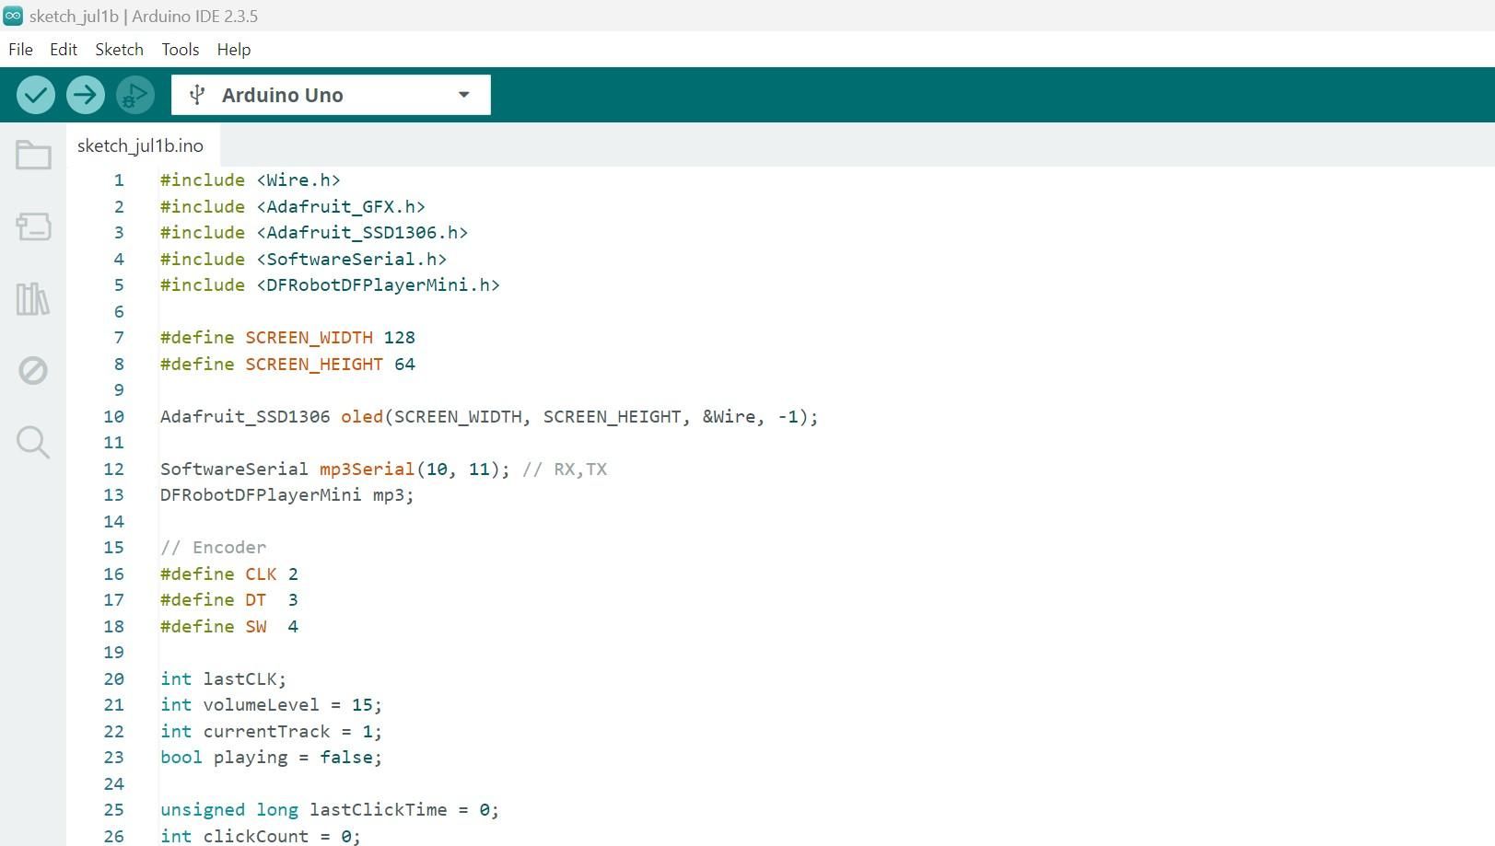Screen dimensions: 1495x846
Task: Click on '#define SW 4' line
Action: coord(229,626)
